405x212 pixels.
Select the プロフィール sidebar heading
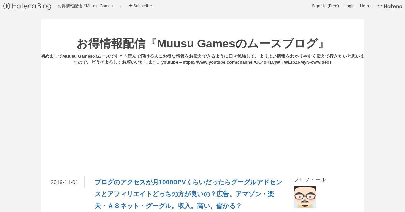310,180
